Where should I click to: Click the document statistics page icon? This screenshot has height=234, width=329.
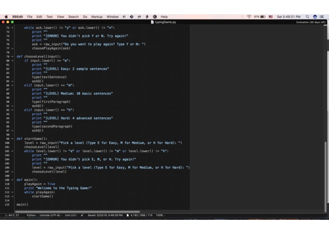point(127,215)
